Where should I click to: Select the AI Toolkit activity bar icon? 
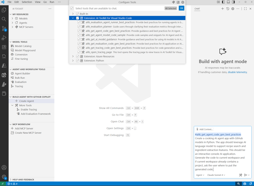4,75
